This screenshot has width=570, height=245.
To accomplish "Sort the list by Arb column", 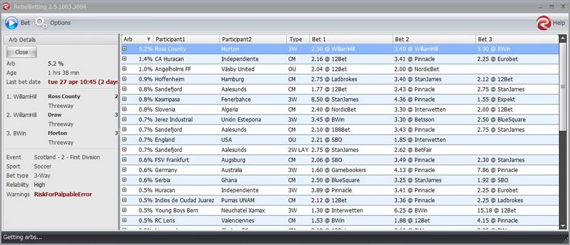I will [137, 39].
